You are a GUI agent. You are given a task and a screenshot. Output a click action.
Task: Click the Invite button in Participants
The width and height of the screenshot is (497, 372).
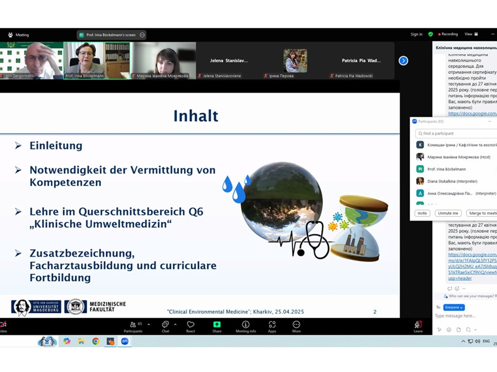coord(422,213)
